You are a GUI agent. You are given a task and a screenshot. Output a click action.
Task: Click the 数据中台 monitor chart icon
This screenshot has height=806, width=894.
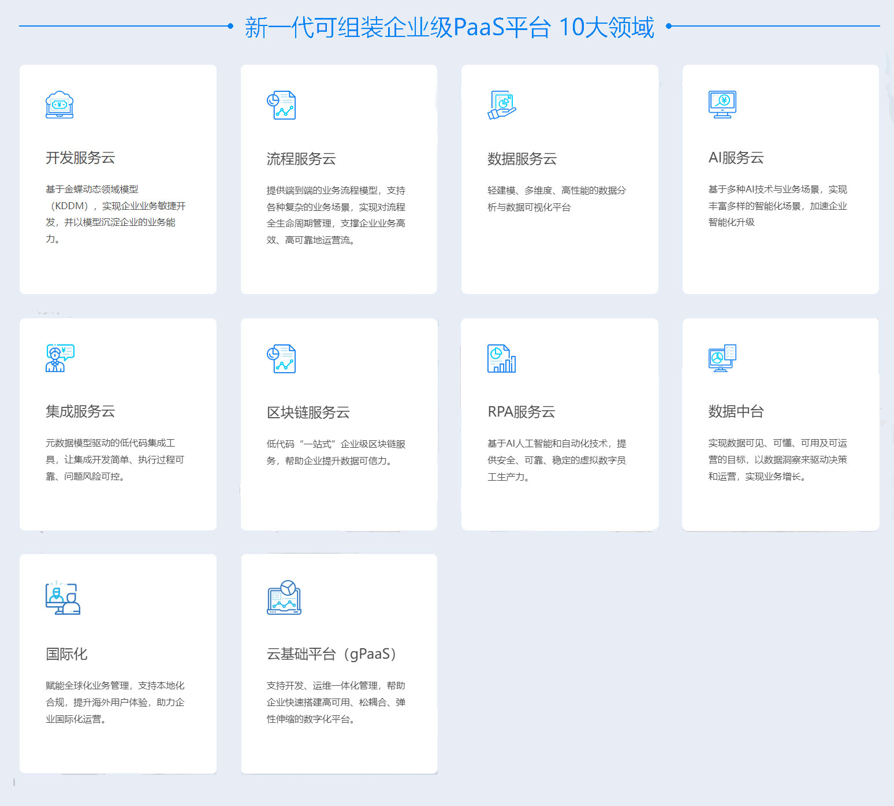click(x=722, y=358)
